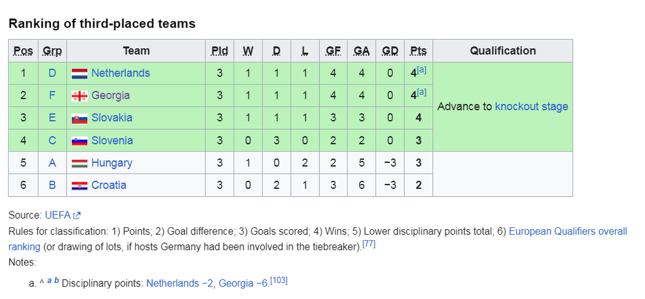
Task: Click the Croatia flag icon
Action: coord(79,186)
